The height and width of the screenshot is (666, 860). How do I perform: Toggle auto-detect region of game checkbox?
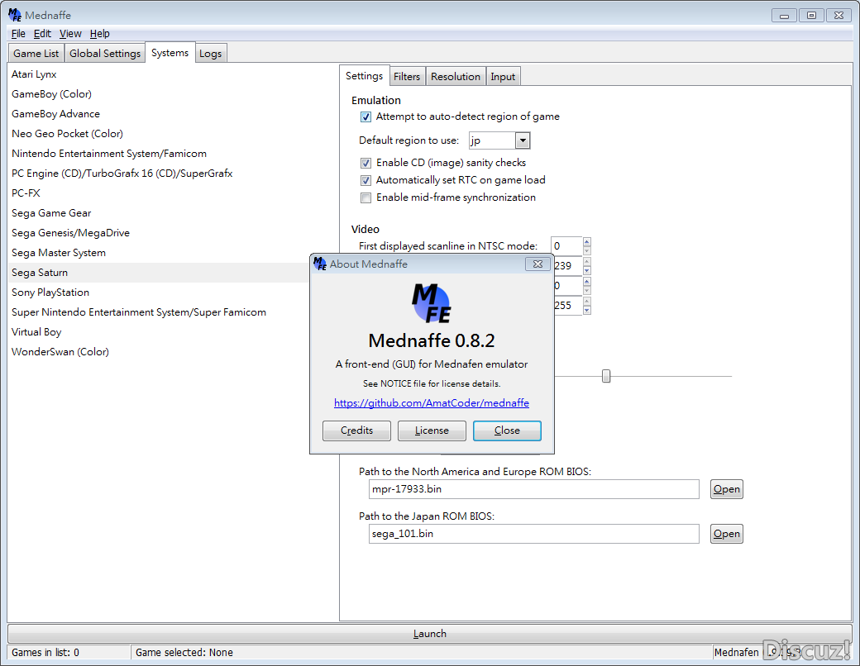365,117
